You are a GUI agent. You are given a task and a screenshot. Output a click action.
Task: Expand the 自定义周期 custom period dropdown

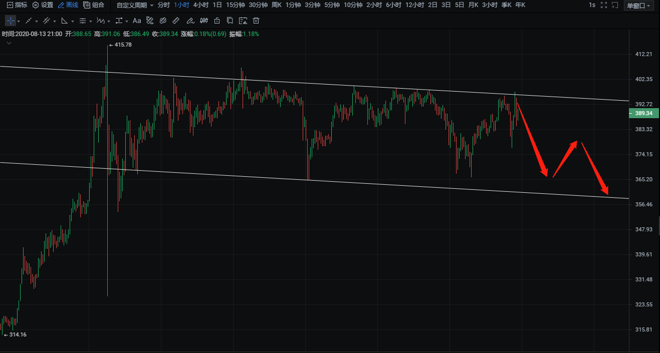[135, 5]
